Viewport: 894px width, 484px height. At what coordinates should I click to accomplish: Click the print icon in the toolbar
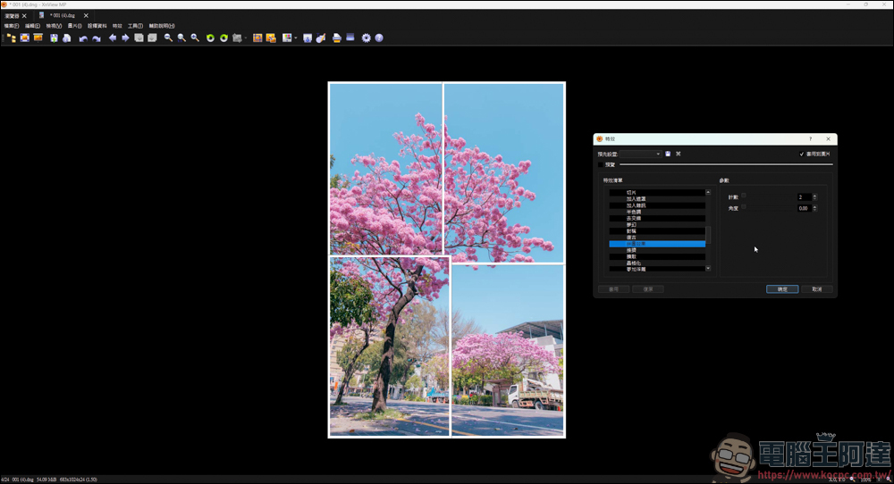tap(337, 38)
